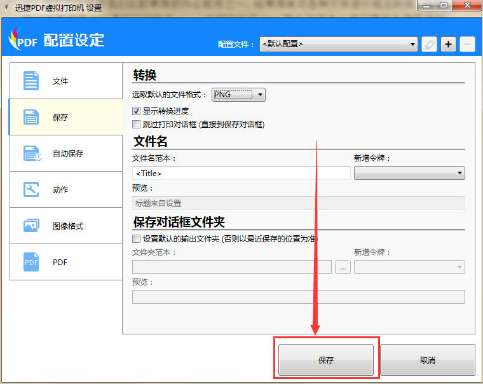Uncheck the 显示转换进度 checkbox
Image resolution: width=483 pixels, height=384 pixels.
[136, 111]
